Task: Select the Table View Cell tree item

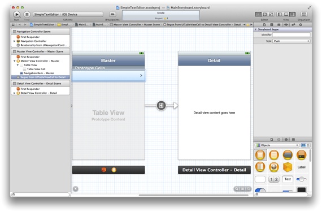Action: click(x=36, y=69)
